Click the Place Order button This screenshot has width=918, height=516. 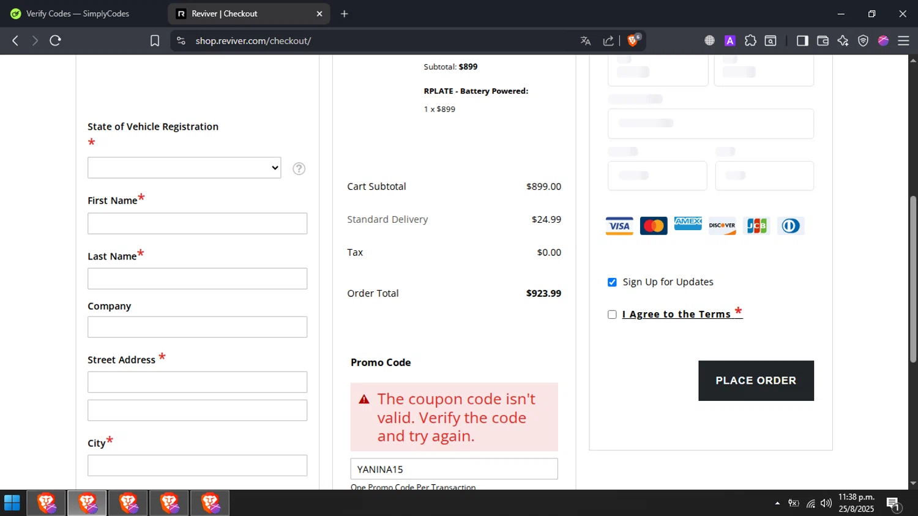756,381
